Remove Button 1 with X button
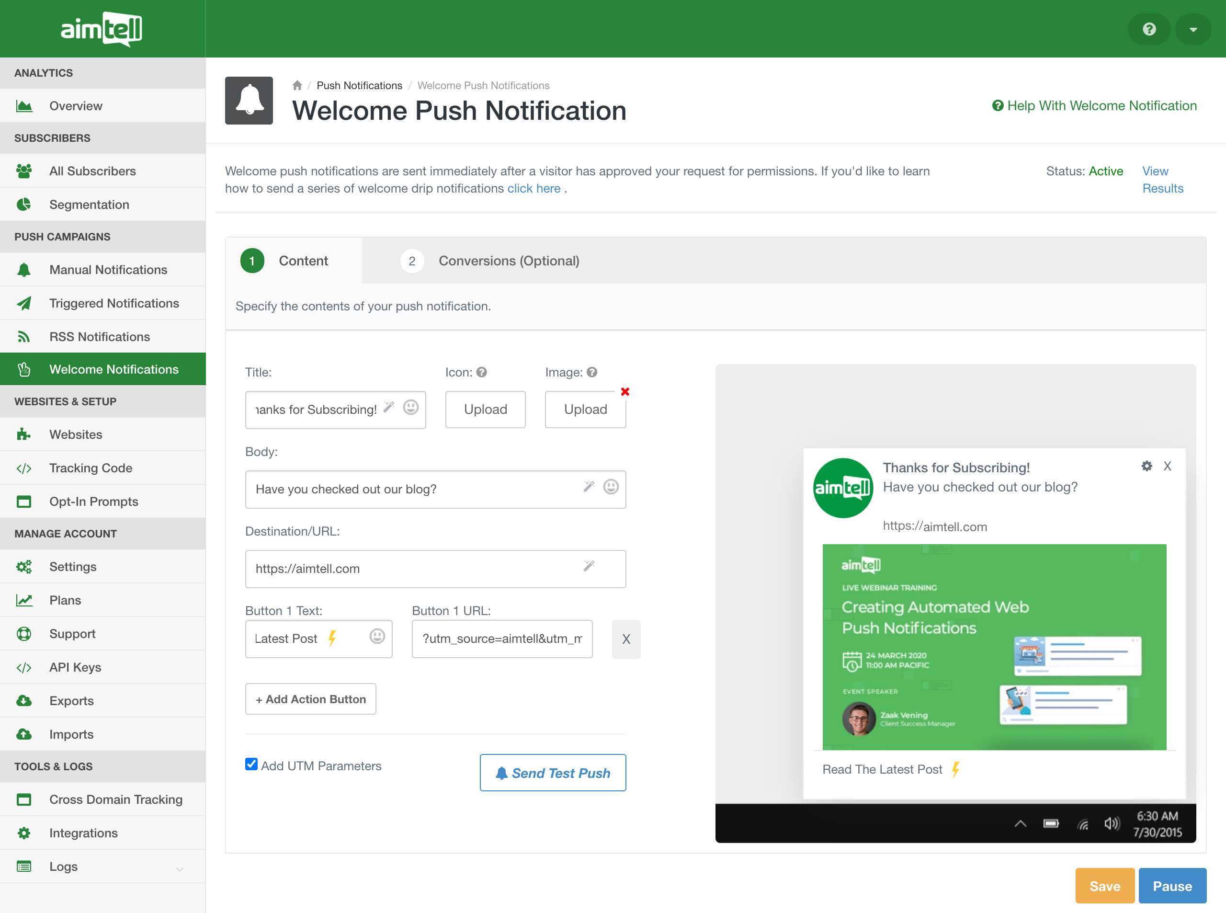1226x913 pixels. (626, 639)
